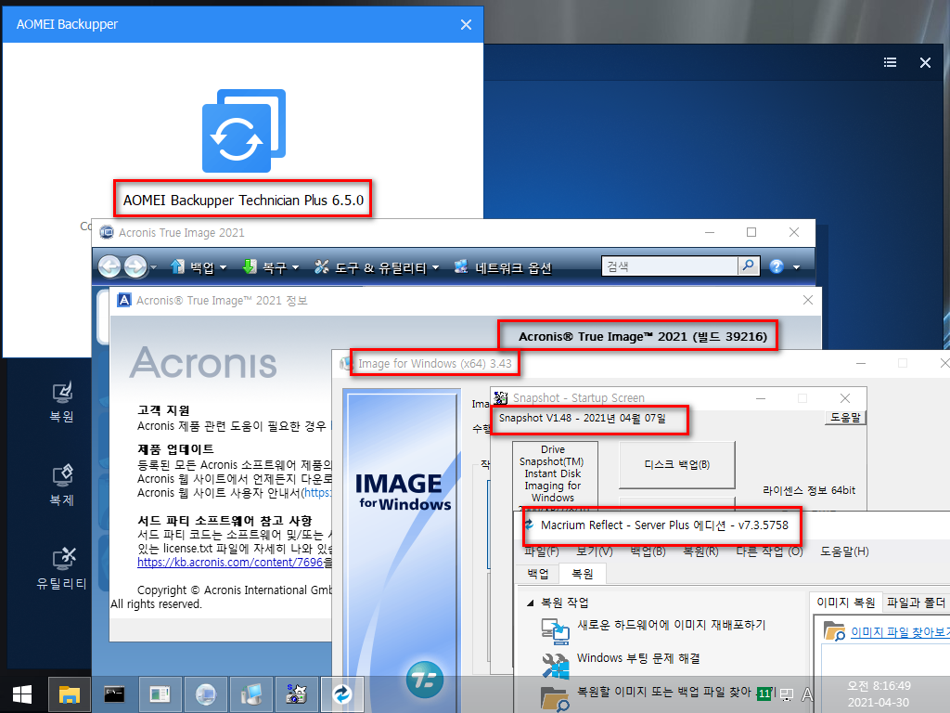Click the redeploy image to new hardware icon

pos(556,630)
